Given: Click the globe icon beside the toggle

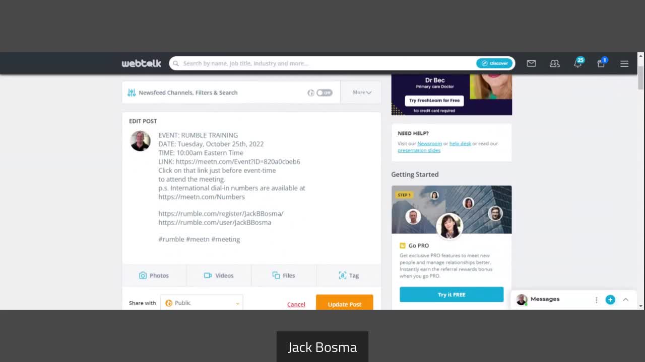Looking at the screenshot, I should pos(311,93).
